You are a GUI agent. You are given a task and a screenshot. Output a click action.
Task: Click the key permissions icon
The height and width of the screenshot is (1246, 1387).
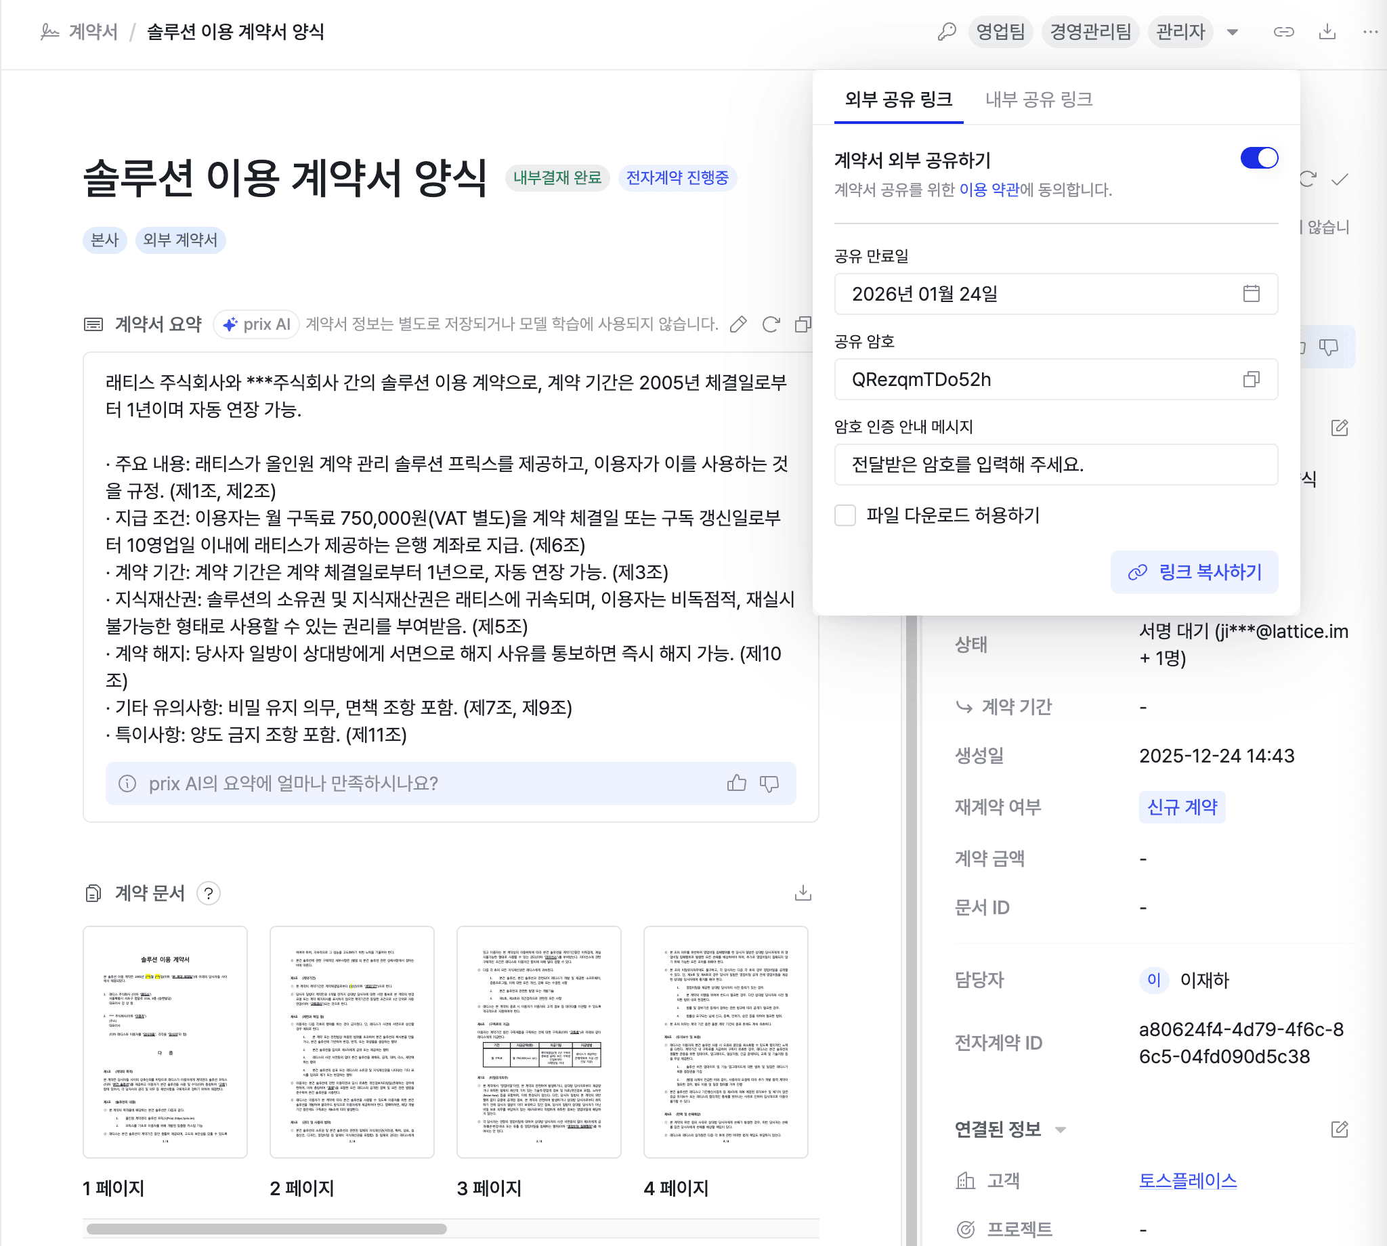946,32
